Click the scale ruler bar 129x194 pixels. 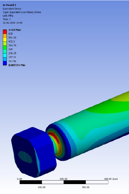64,182
